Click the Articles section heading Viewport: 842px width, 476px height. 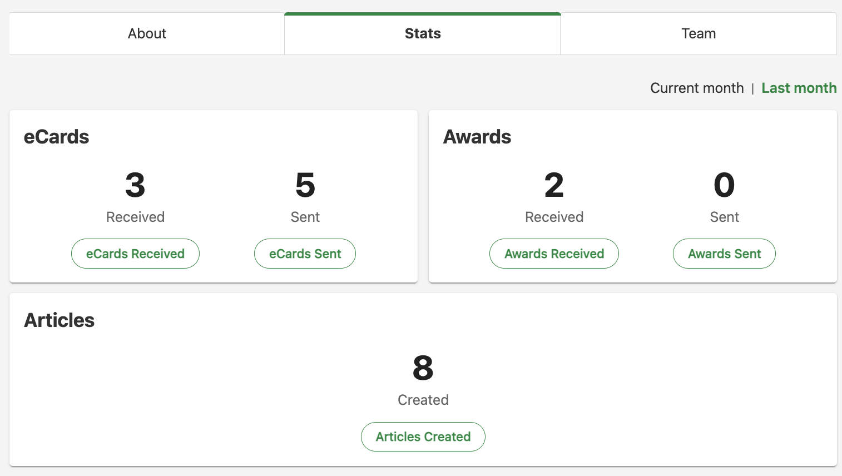pyautogui.click(x=59, y=320)
